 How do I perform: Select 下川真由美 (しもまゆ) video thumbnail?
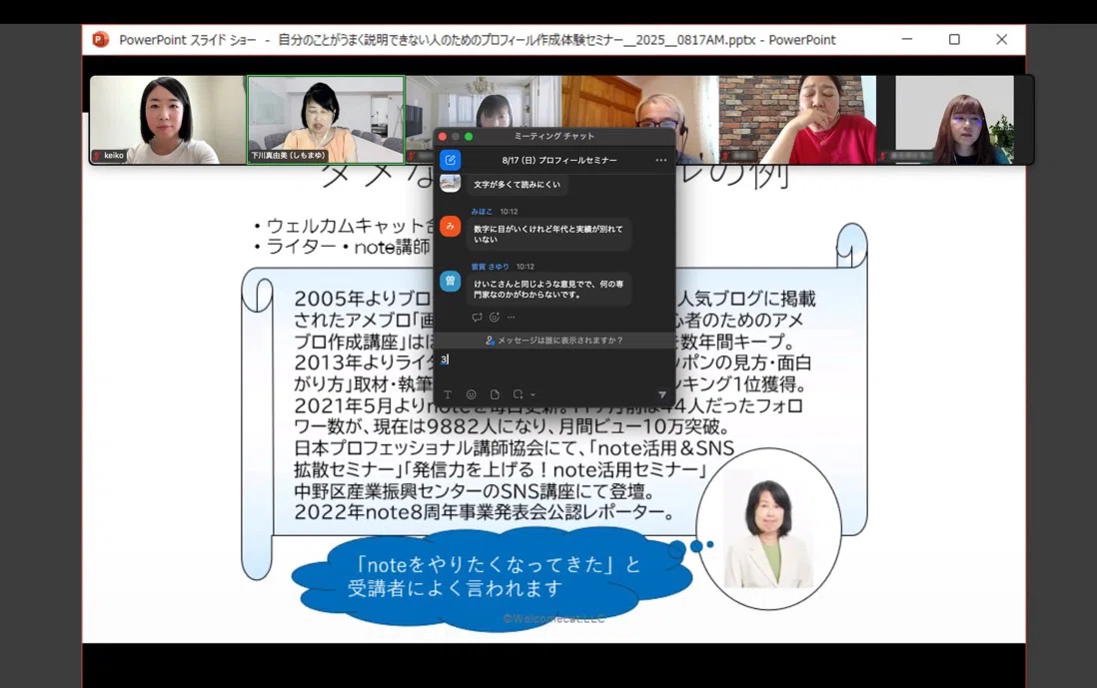tap(326, 120)
